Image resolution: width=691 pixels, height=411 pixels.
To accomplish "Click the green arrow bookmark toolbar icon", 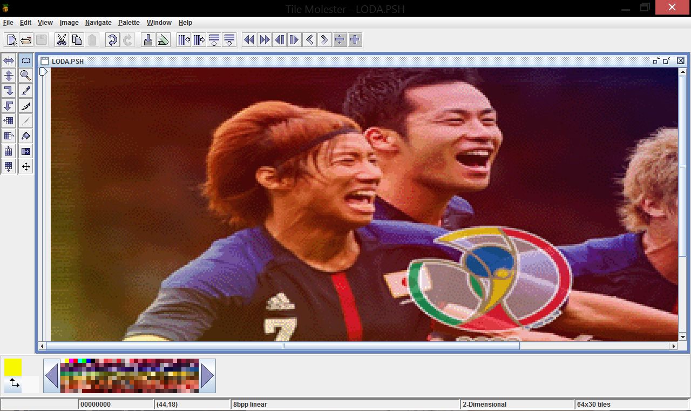I will click(x=162, y=40).
